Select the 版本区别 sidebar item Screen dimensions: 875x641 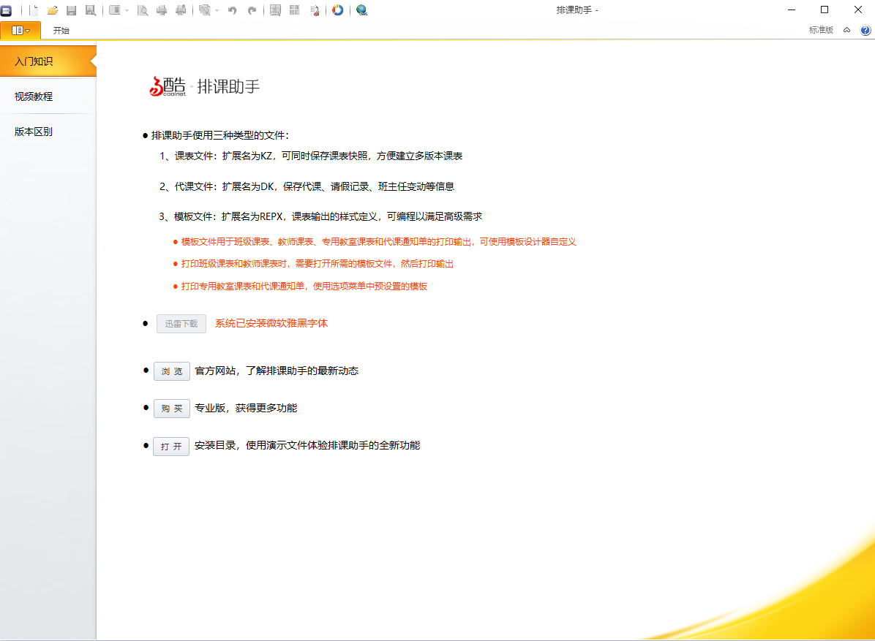coord(32,132)
